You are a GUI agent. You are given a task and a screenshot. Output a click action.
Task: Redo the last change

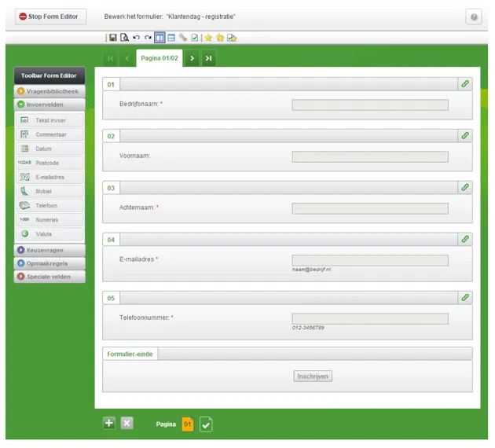click(x=148, y=38)
